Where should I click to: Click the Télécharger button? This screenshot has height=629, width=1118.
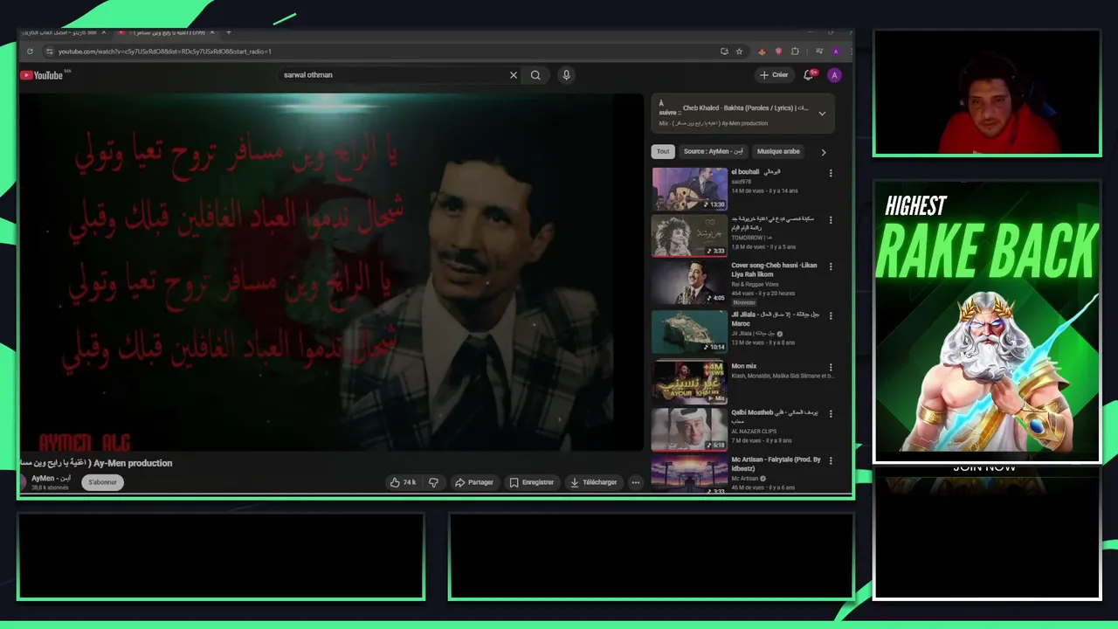point(593,482)
